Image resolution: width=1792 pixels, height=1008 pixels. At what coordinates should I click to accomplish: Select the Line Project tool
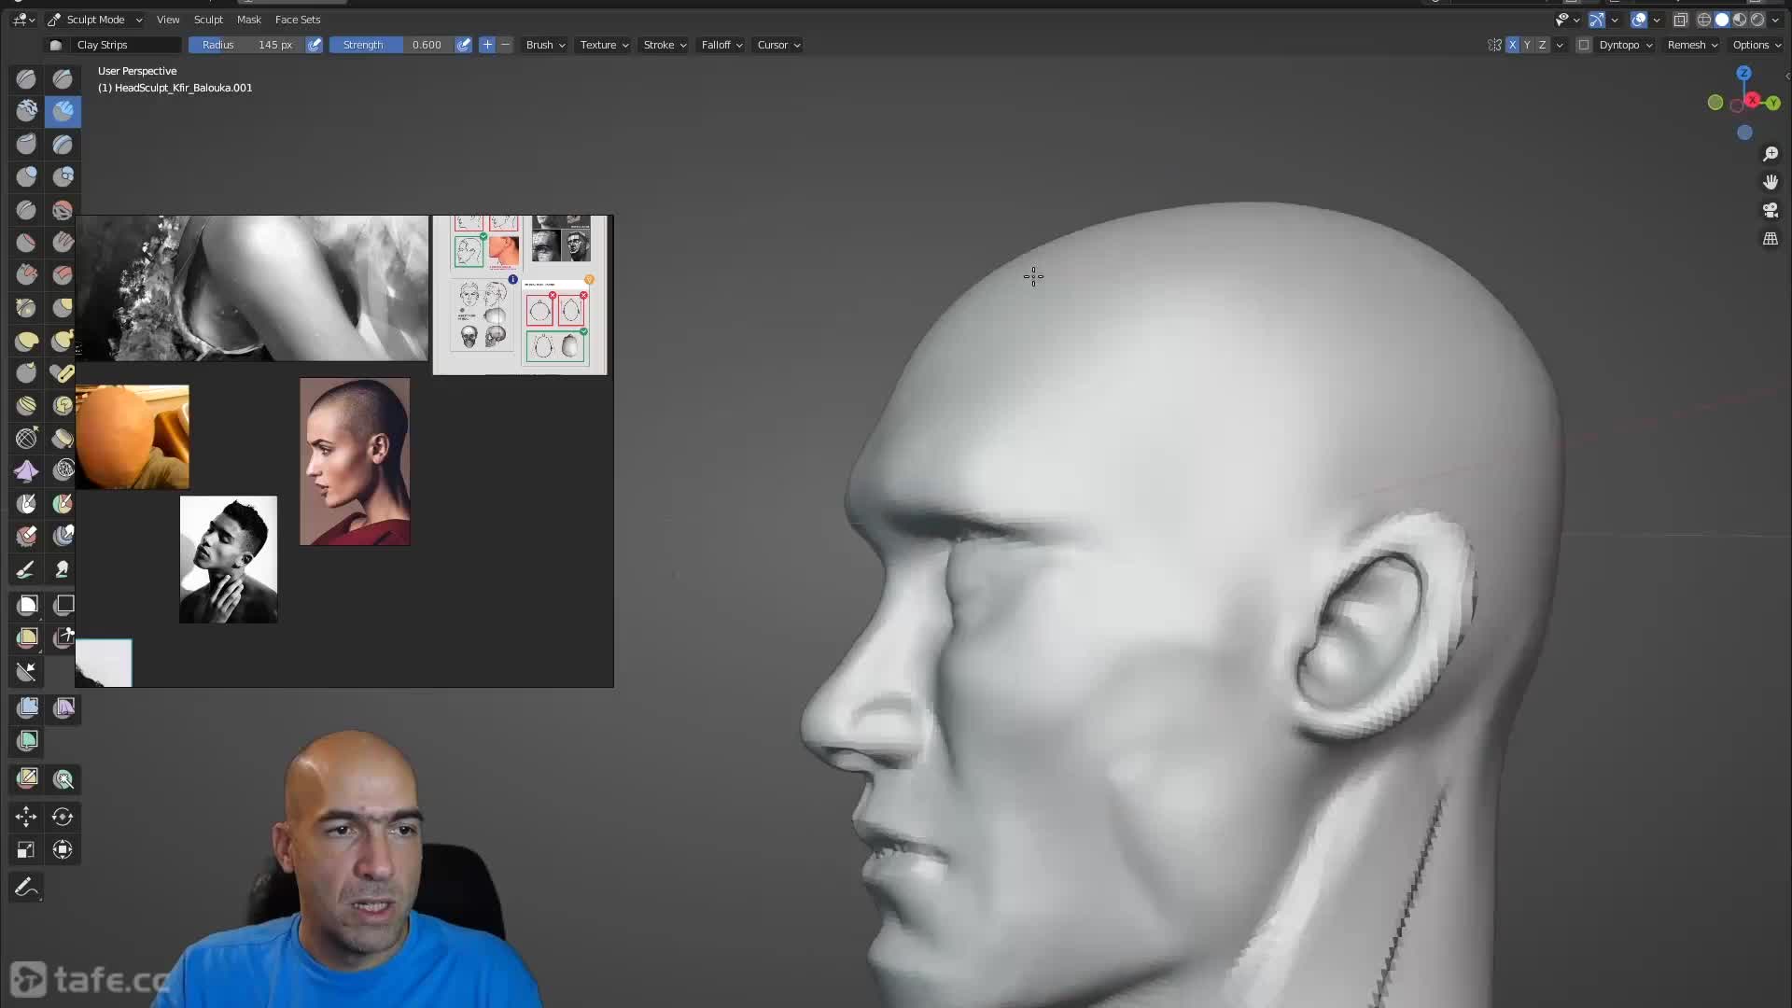[26, 671]
